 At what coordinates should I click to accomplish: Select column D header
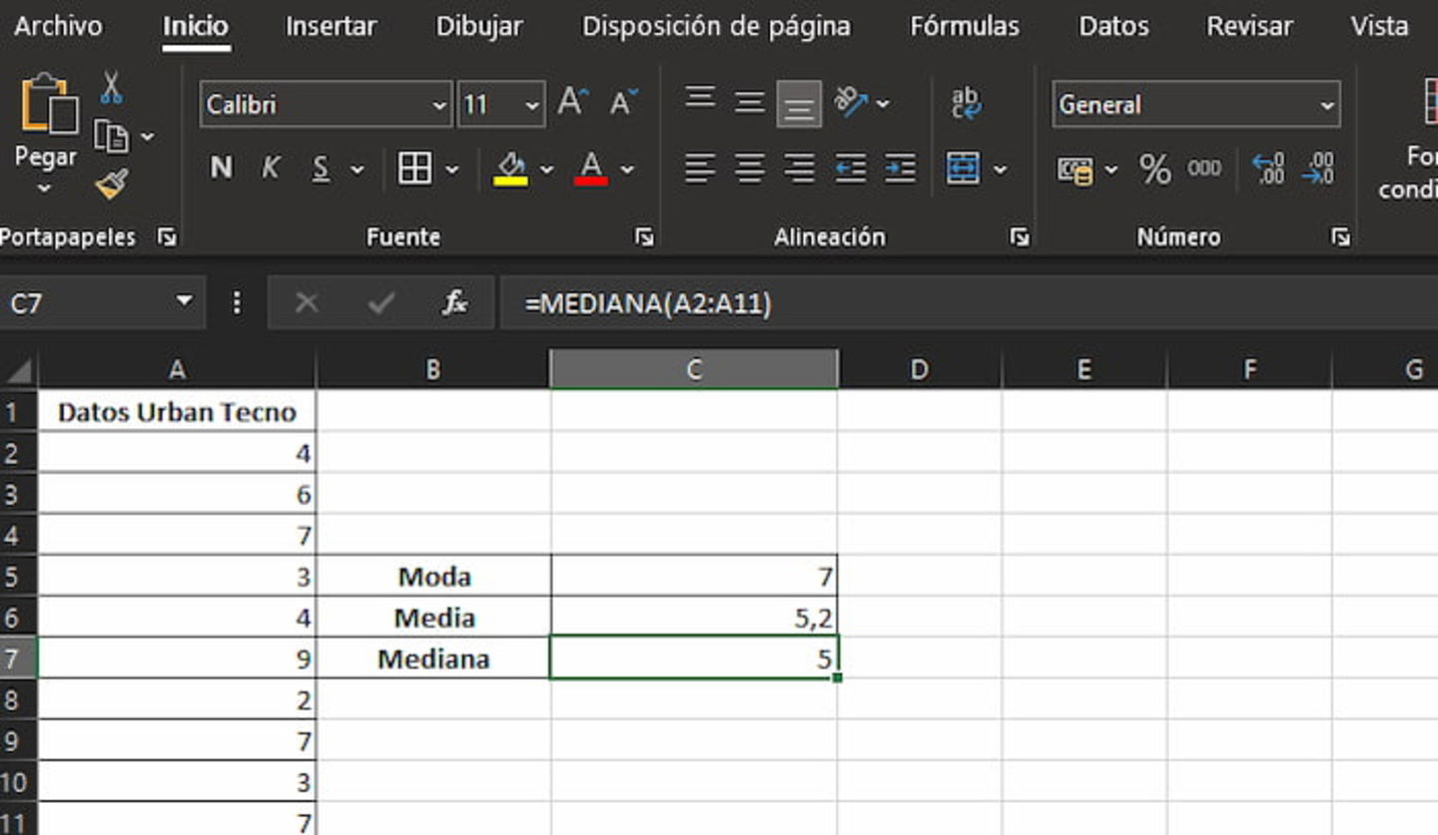(x=919, y=370)
